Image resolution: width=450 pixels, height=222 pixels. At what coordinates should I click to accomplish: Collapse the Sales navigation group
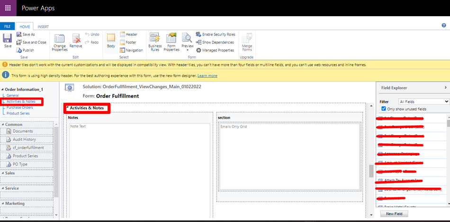pyautogui.click(x=3, y=173)
